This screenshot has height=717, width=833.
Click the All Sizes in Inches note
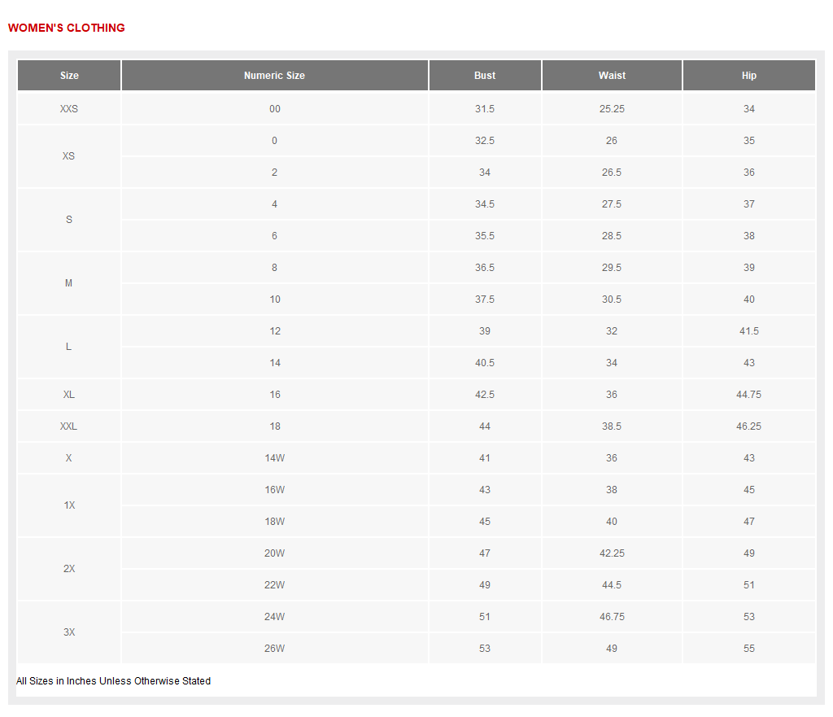113,681
